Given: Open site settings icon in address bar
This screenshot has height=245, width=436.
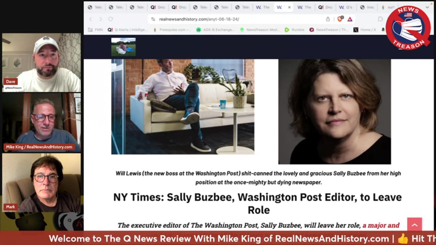Looking at the screenshot, I should (x=153, y=19).
